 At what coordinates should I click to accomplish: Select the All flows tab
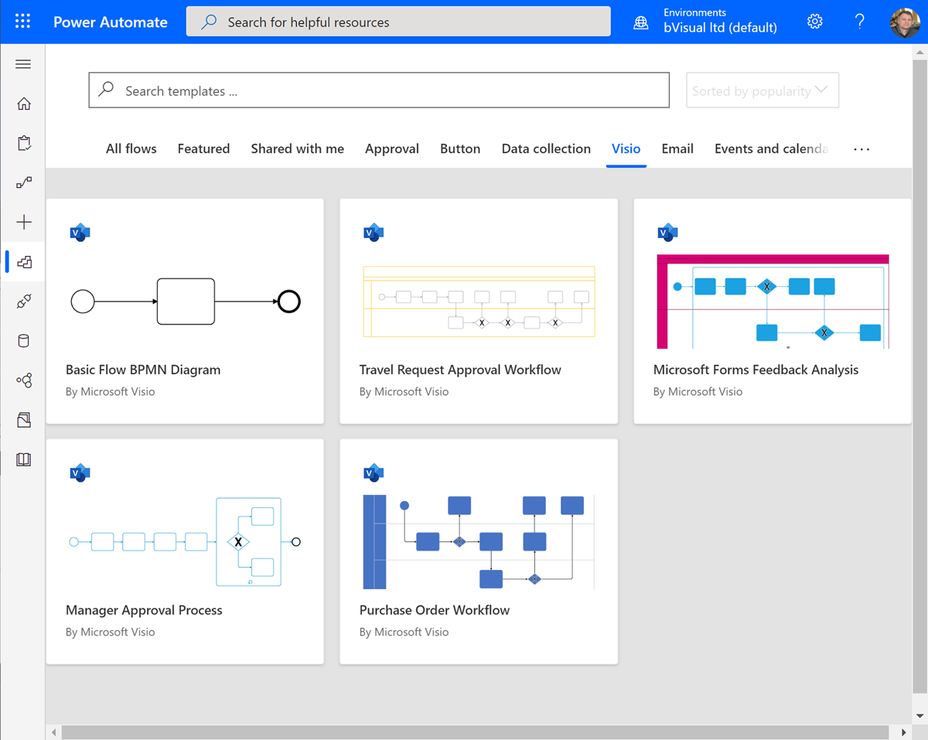click(x=131, y=148)
